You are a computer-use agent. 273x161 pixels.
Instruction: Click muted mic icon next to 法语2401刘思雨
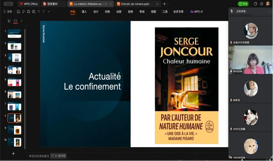231,43
